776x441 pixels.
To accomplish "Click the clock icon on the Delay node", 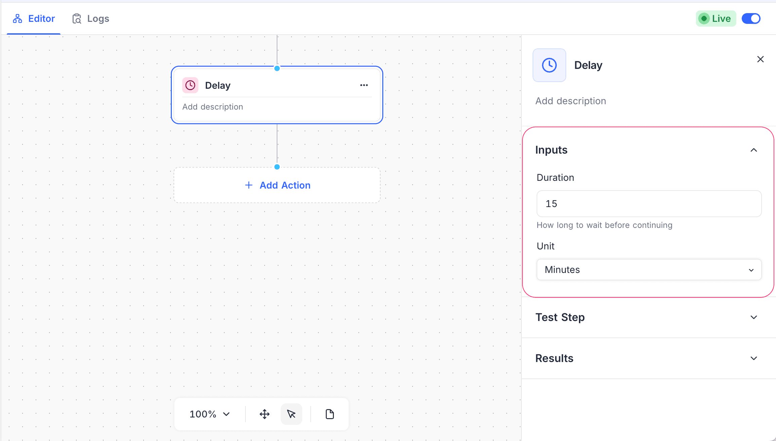I will (x=190, y=85).
